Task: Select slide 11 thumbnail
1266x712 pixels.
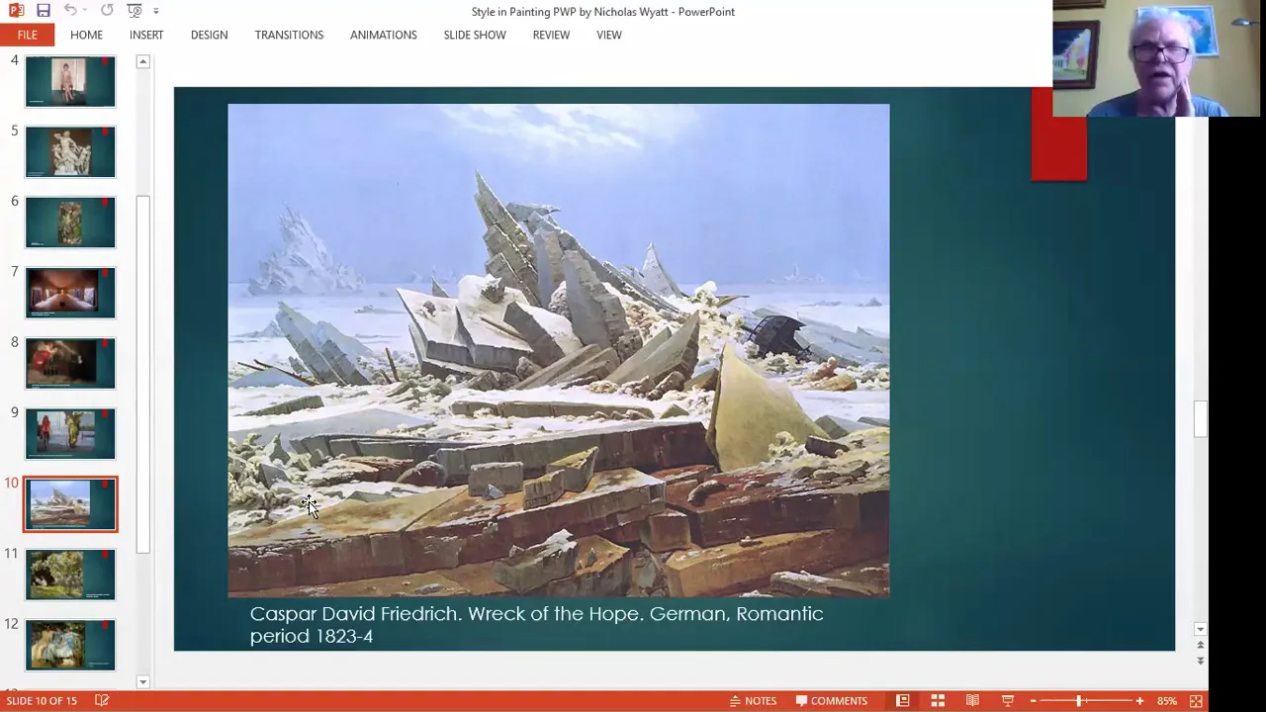Action: [x=70, y=575]
